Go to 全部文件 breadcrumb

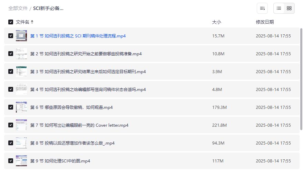click(x=18, y=8)
